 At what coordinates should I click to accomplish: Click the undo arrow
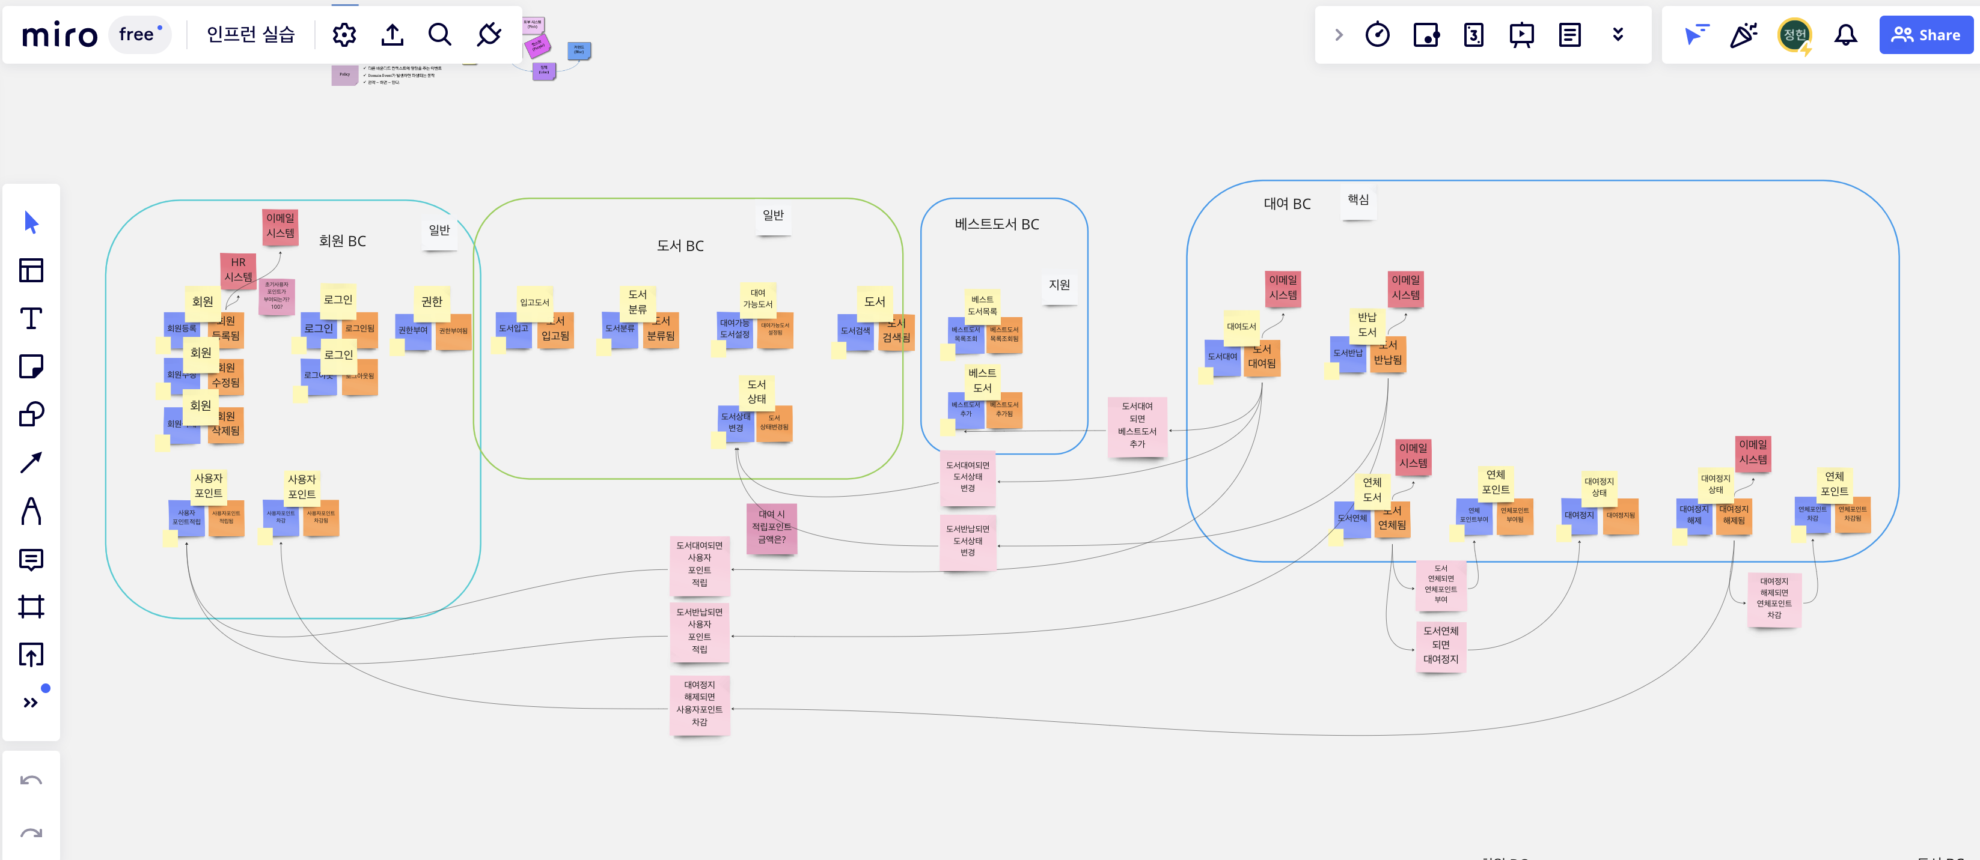31,781
